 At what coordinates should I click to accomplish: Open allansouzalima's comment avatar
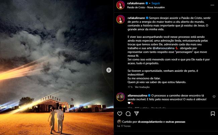[x=120, y=97]
